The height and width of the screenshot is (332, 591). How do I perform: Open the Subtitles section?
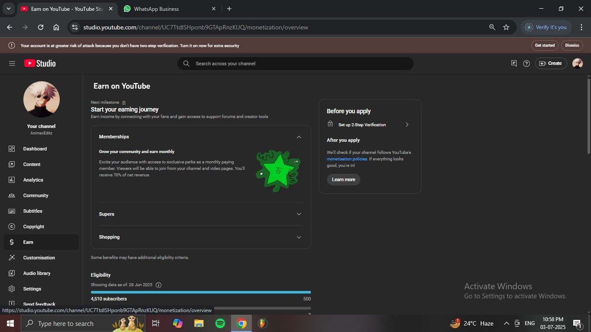coord(41,211)
